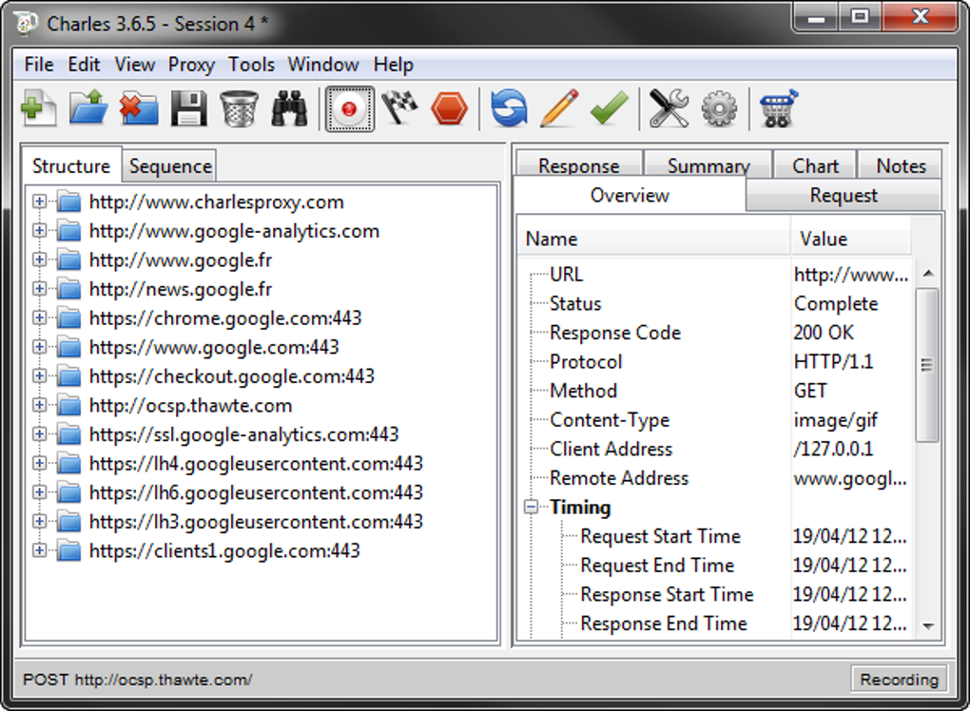Viewport: 970px width, 711px height.
Task: Click the Charles app icon in the title bar
Action: pos(26,24)
